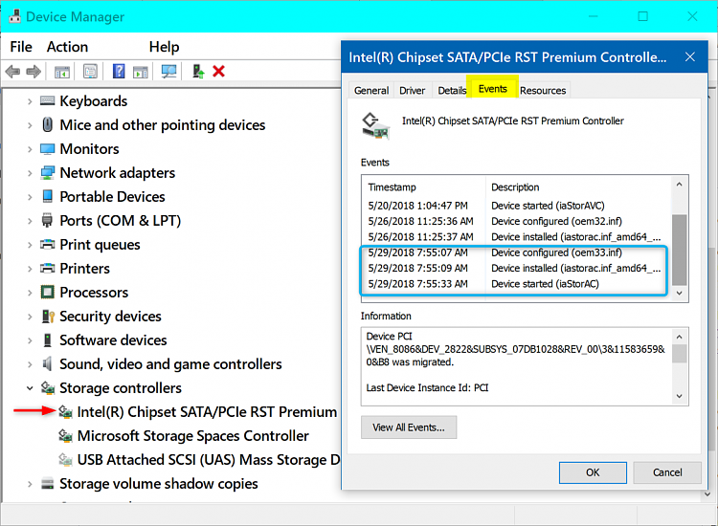Click the Show/Hide Console Tree toolbar icon
718x526 pixels.
62,72
